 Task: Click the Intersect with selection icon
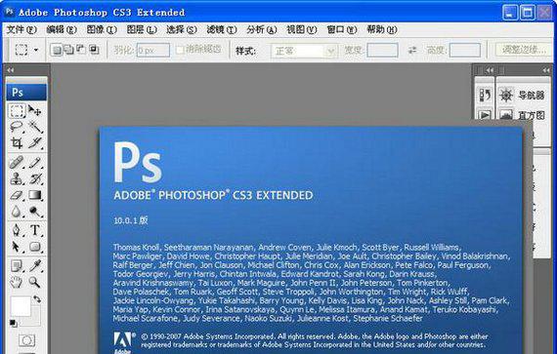(94, 50)
